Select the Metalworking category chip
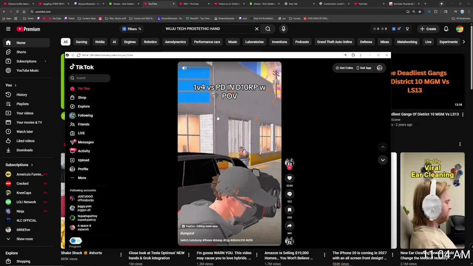473x266 pixels. pyautogui.click(x=407, y=42)
